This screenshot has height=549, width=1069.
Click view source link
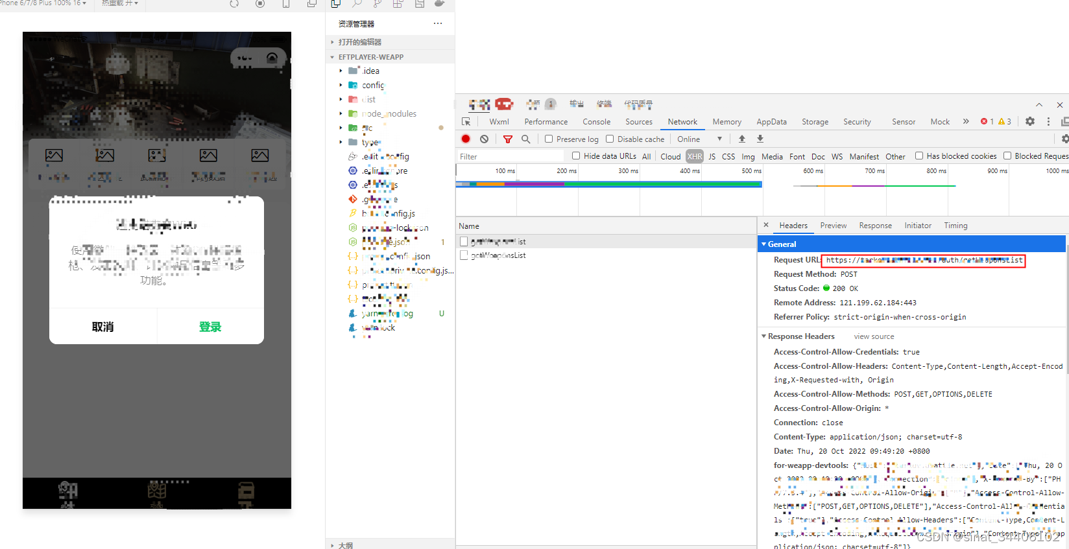point(874,336)
